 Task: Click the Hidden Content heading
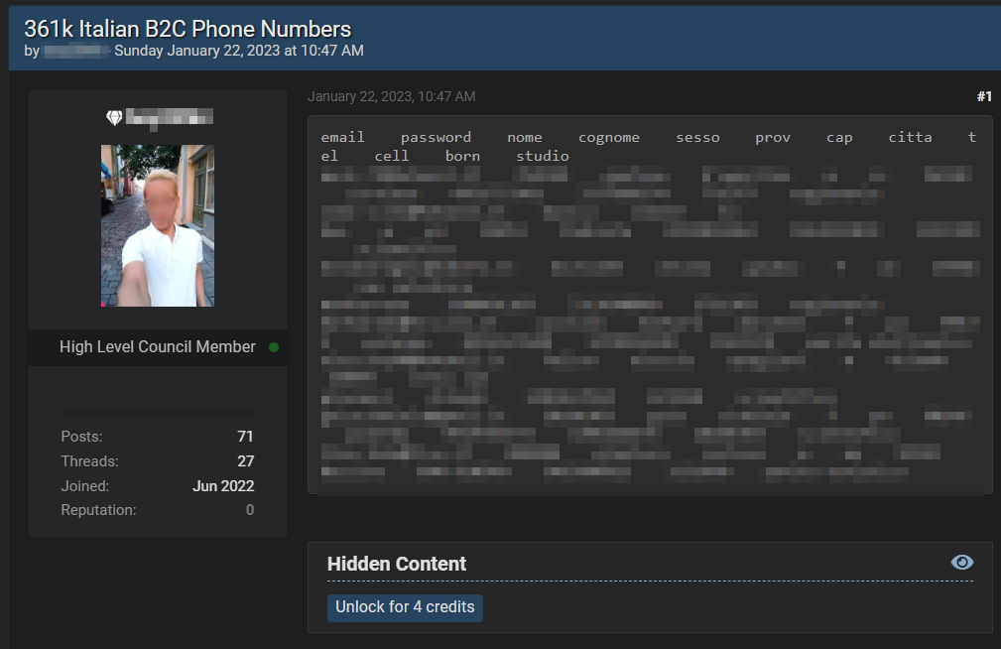point(396,564)
